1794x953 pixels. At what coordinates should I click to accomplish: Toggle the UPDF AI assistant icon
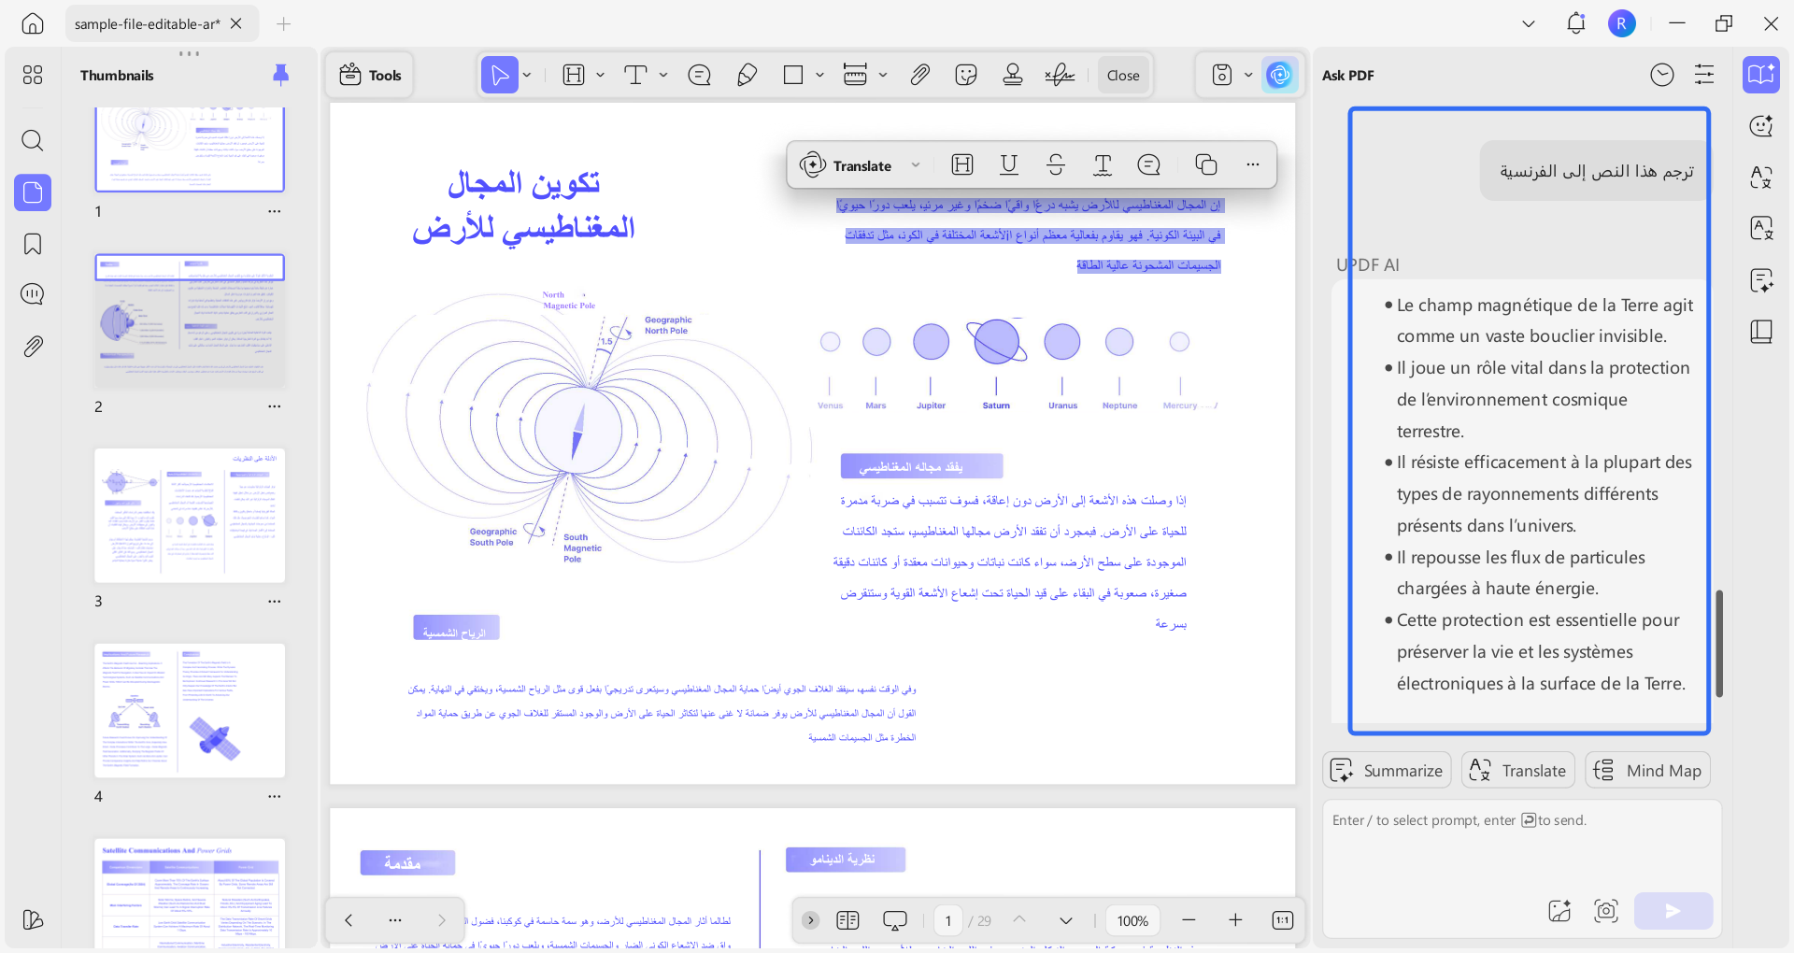(x=1279, y=75)
